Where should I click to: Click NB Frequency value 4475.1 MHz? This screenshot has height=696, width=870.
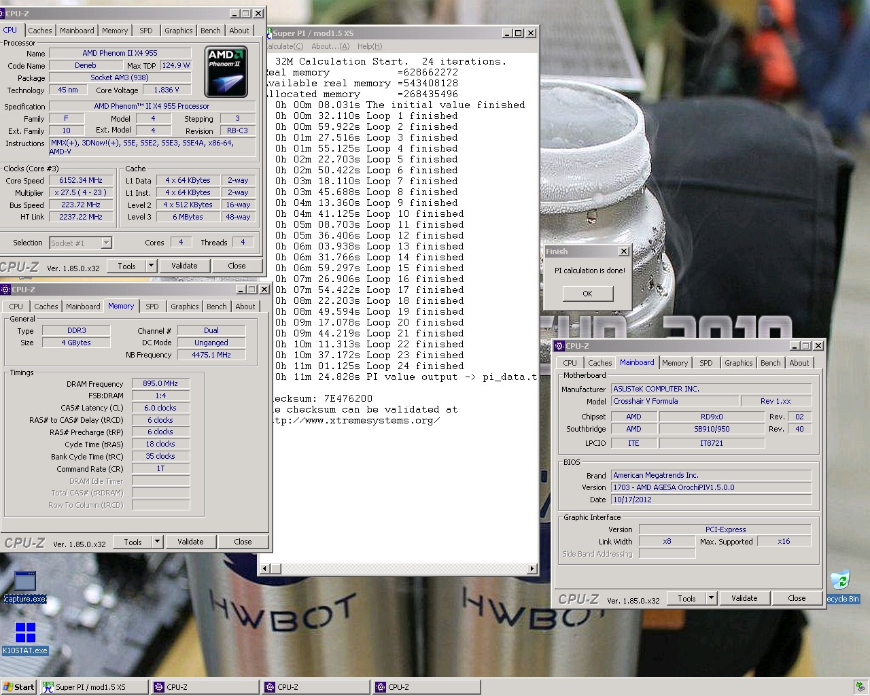(x=211, y=355)
